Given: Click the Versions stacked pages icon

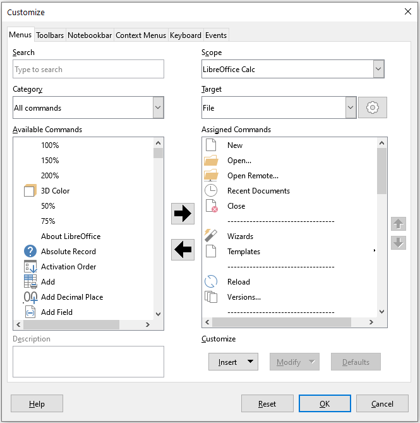Looking at the screenshot, I should (x=211, y=297).
